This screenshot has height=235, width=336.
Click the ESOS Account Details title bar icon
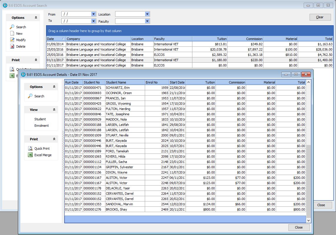coord(23,74)
